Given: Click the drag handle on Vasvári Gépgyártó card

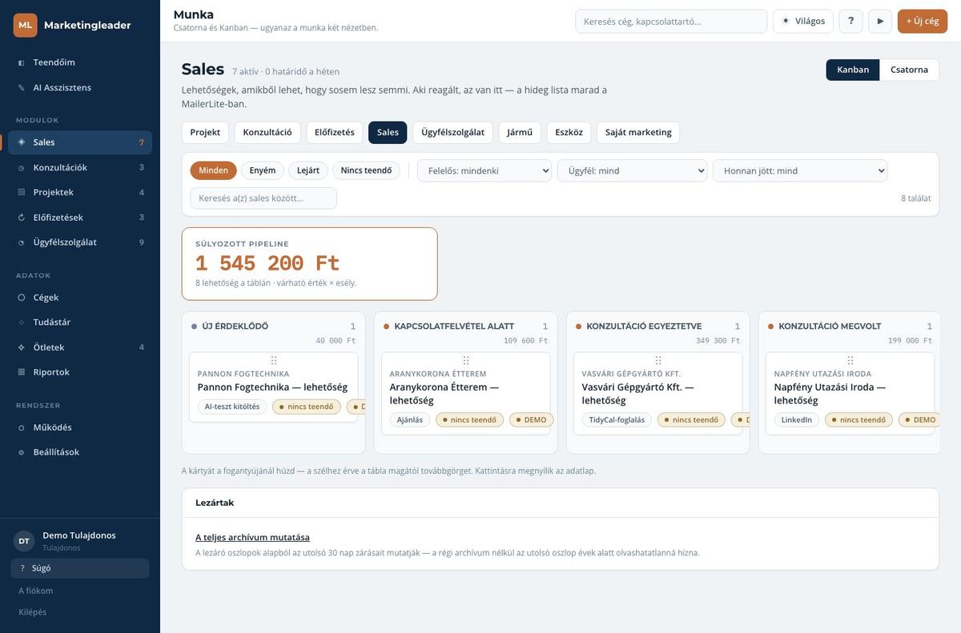Looking at the screenshot, I should click(658, 361).
